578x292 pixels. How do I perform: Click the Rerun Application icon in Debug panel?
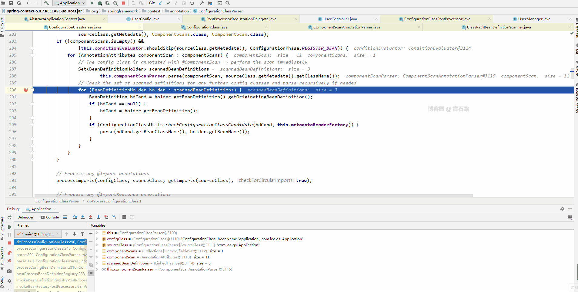click(9, 217)
